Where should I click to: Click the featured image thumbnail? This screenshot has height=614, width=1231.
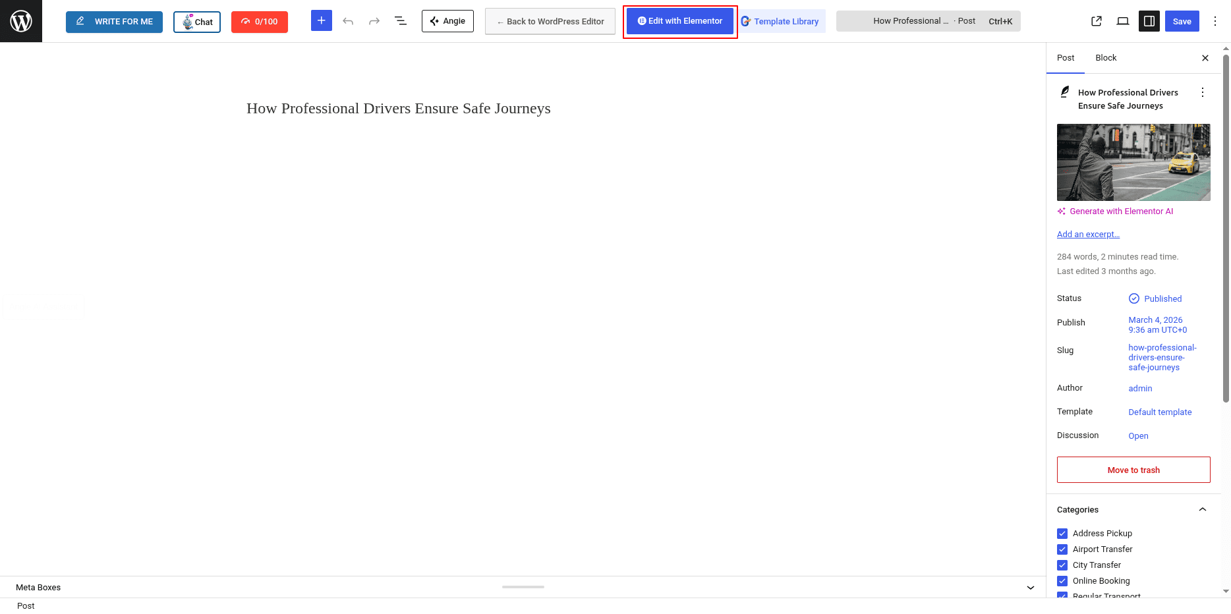pos(1133,162)
